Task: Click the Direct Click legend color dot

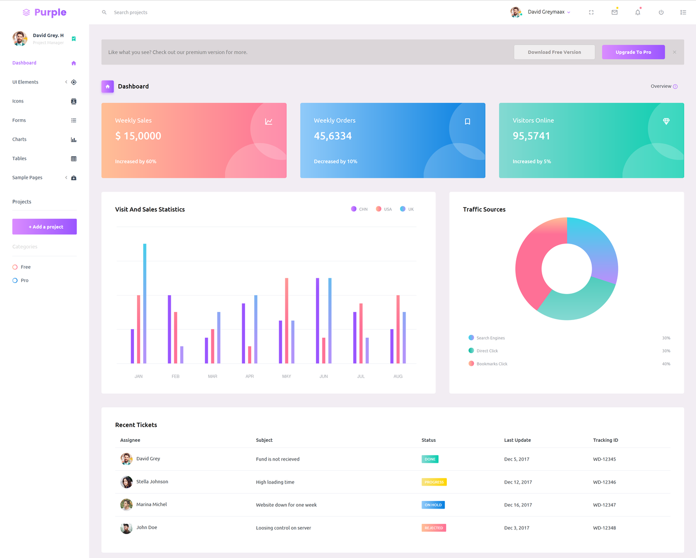Action: pyautogui.click(x=471, y=350)
